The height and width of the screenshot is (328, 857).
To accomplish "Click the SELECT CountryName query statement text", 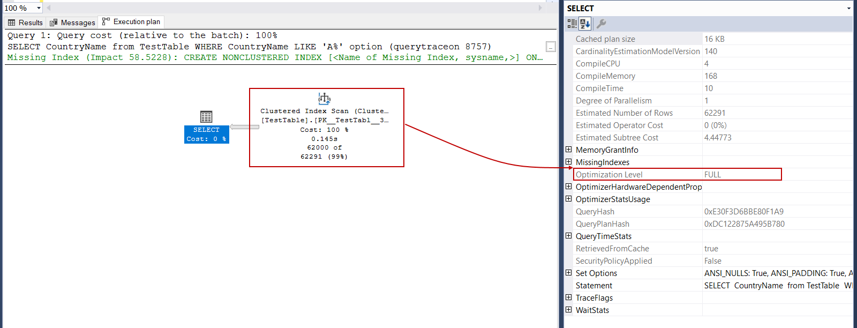I will [x=249, y=47].
